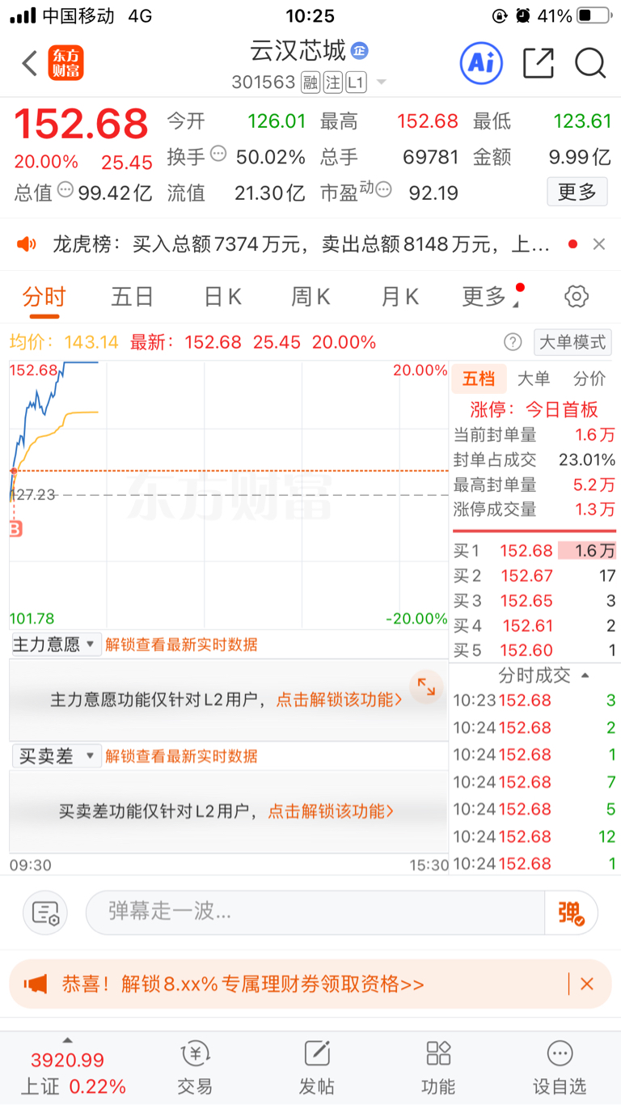Tap the 融 margin tag

click(310, 83)
